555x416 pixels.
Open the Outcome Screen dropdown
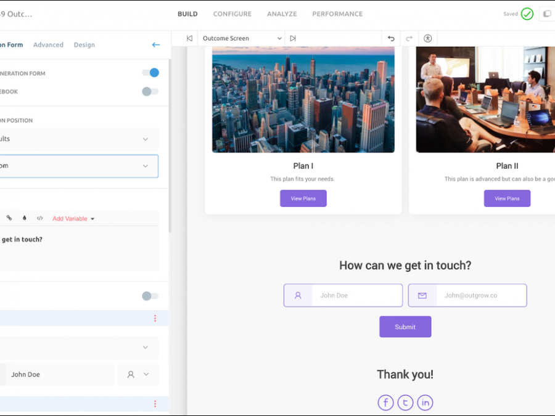242,38
